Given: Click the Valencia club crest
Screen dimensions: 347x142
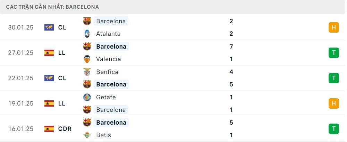Looking at the screenshot, I should (87, 59).
